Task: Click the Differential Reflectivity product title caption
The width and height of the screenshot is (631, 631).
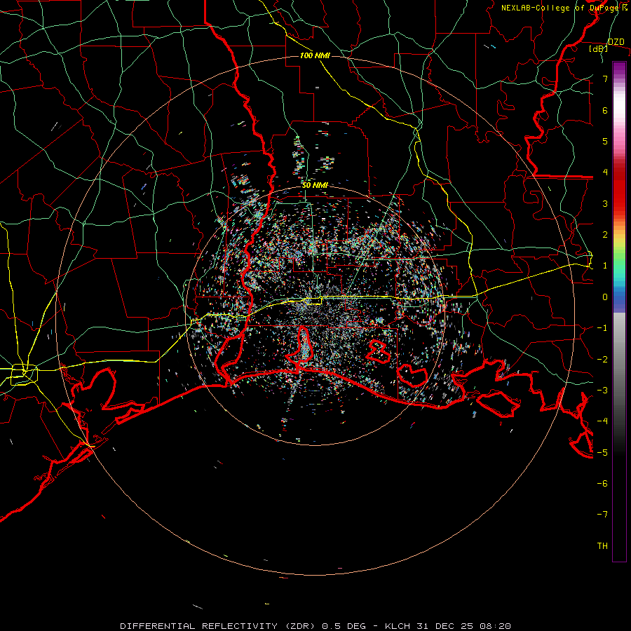Action: click(x=315, y=626)
